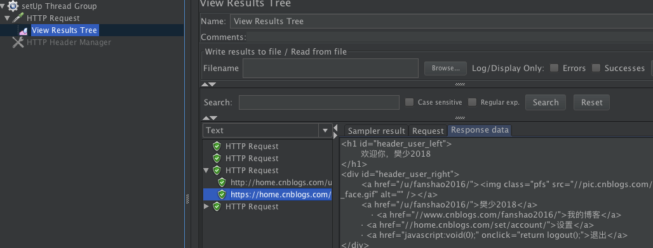Click the '设置' link line in response

coord(477,225)
